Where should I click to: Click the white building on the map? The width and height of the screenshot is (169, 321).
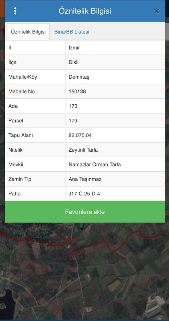point(157,301)
